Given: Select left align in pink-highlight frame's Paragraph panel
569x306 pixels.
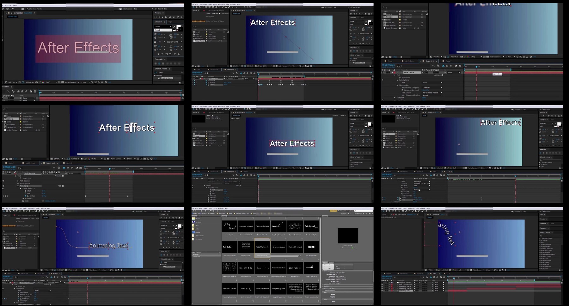Looking at the screenshot, I should tap(156, 63).
